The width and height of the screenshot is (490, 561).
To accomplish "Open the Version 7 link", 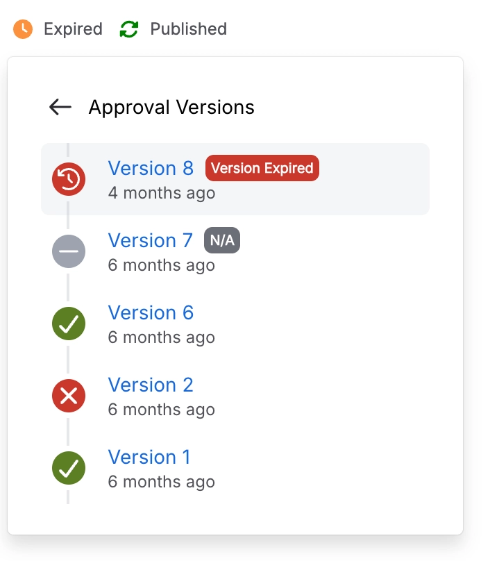I will (x=150, y=240).
